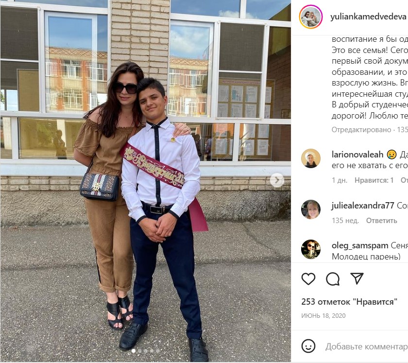The image size is (408, 363).
Task: Open oleg_samspam username link
Action: (360, 245)
